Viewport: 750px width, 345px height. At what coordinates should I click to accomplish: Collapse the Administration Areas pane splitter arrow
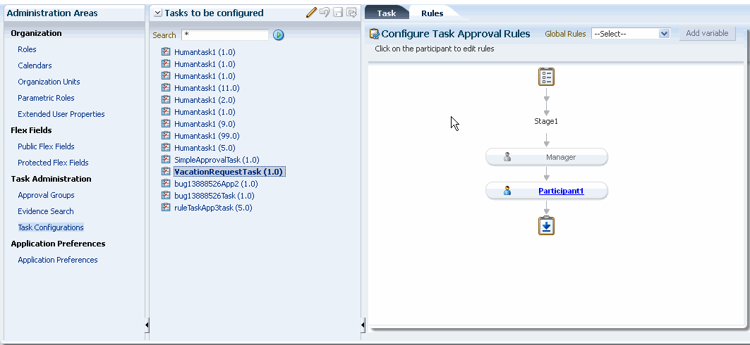pyautogui.click(x=147, y=325)
